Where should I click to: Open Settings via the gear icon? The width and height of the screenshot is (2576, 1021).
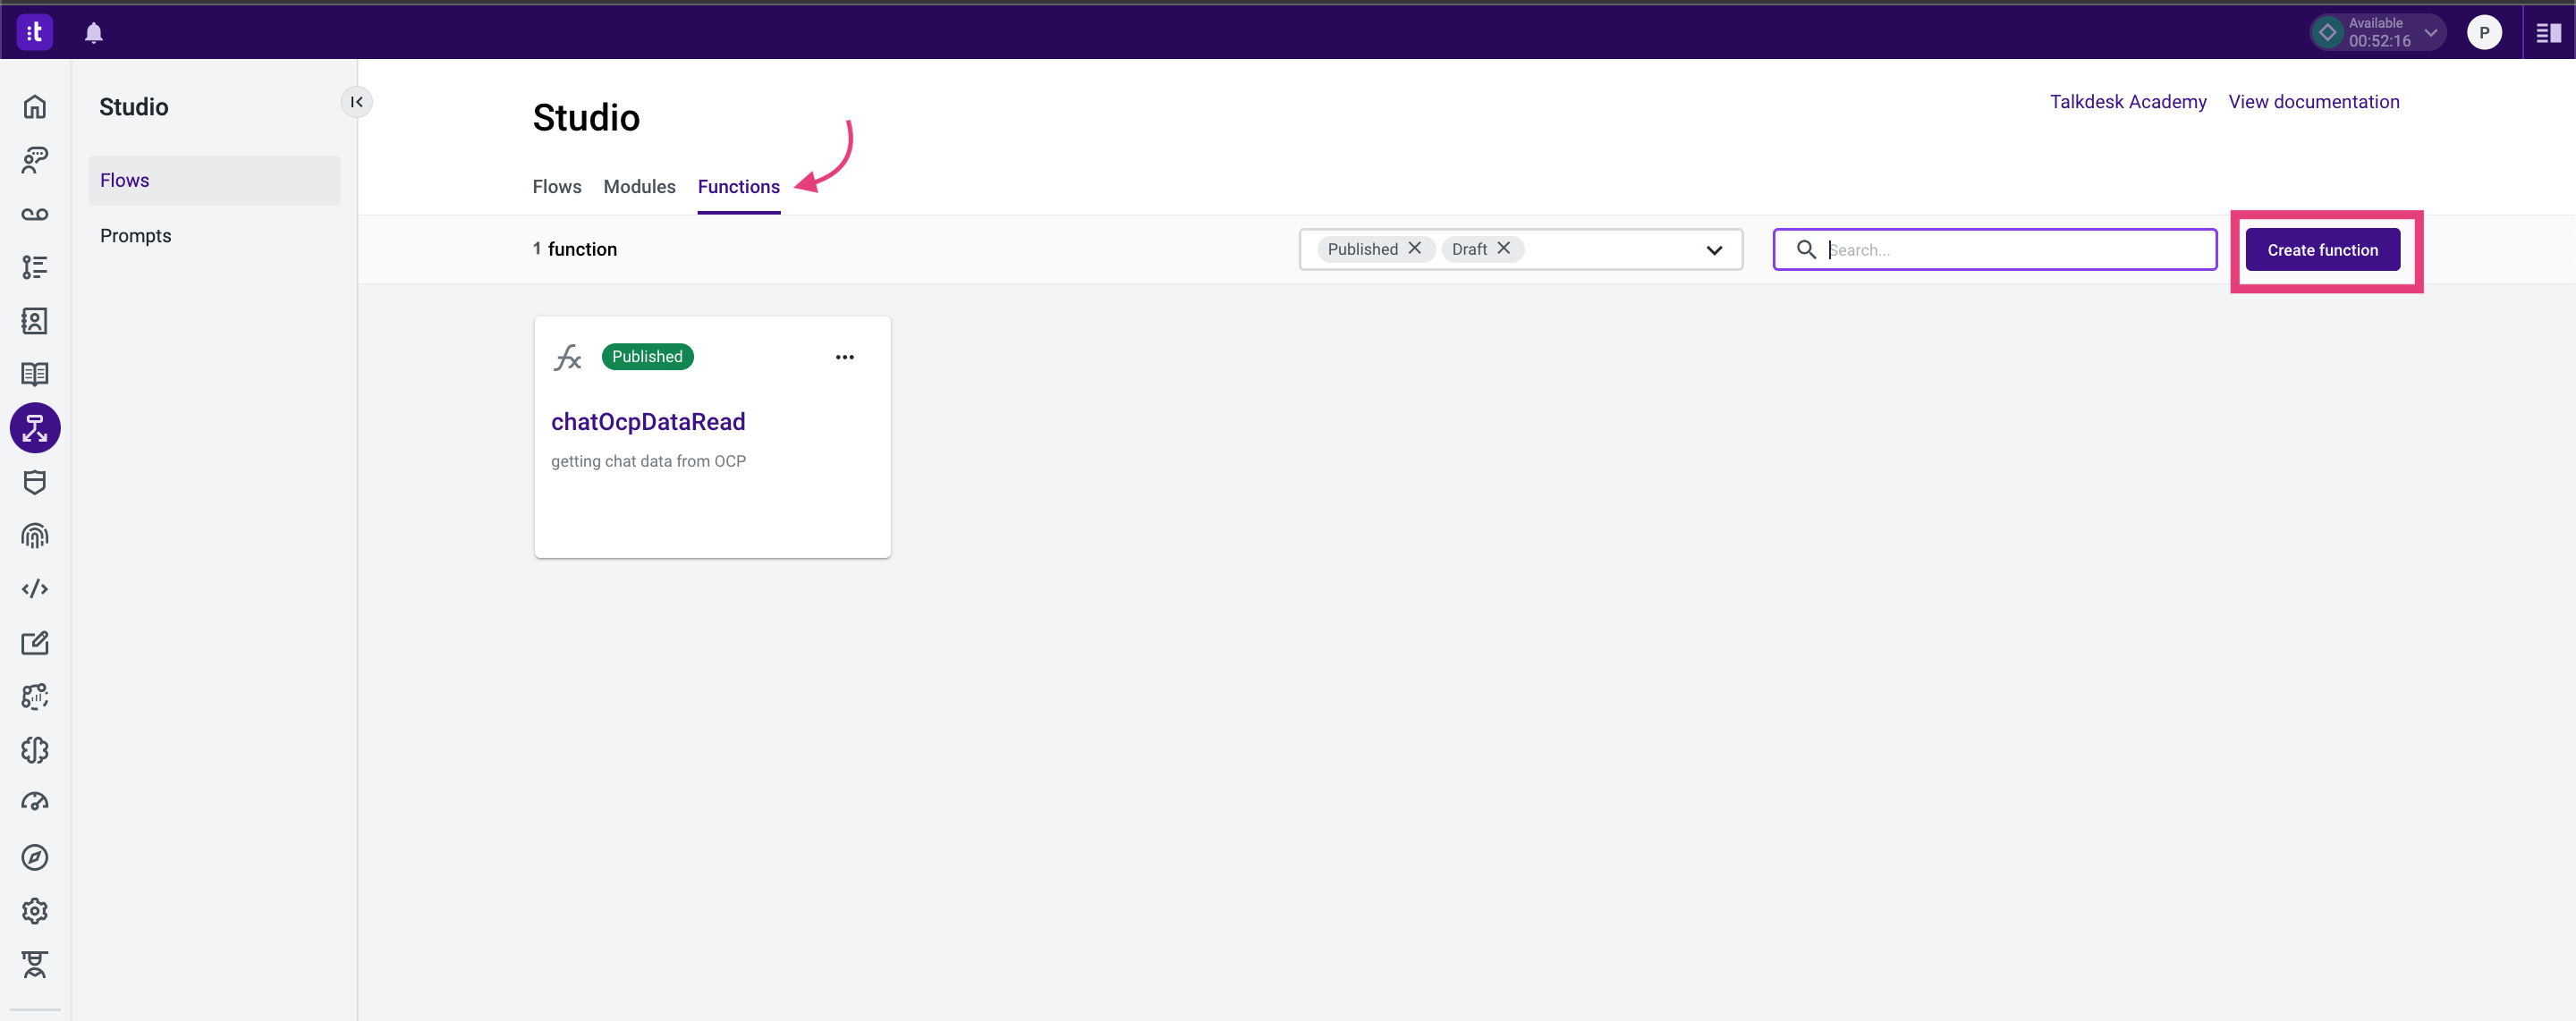coord(34,910)
